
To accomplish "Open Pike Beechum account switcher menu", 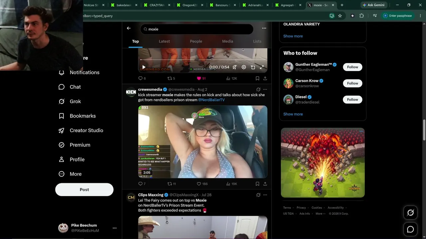I will tap(114, 228).
